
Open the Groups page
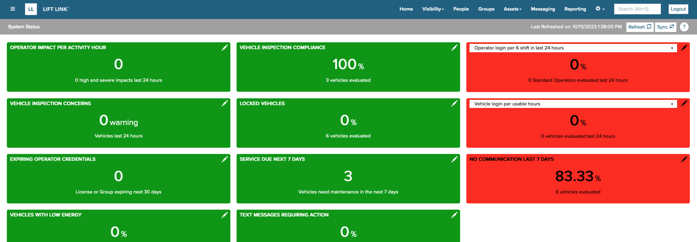486,9
